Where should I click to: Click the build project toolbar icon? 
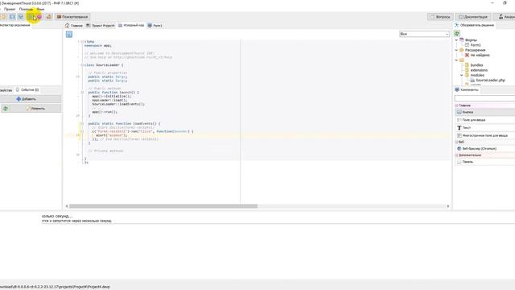pyautogui.click(x=48, y=16)
